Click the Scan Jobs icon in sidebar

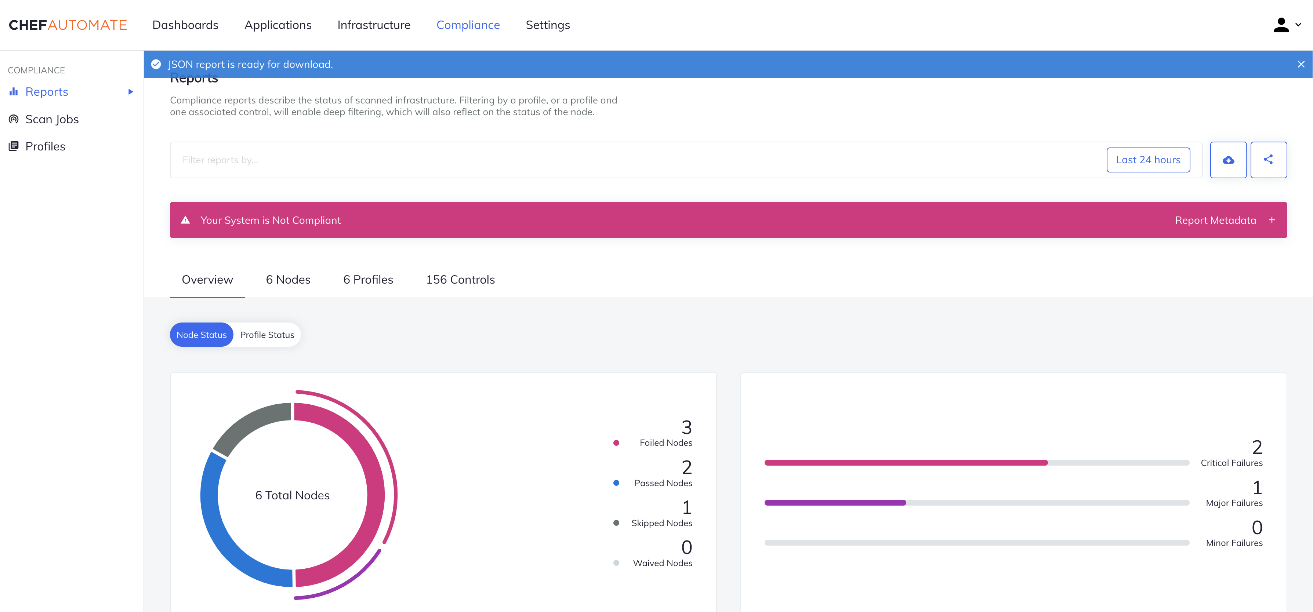(13, 119)
